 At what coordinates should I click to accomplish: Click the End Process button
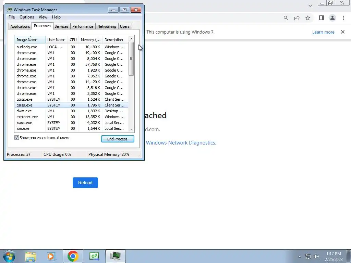(x=118, y=139)
